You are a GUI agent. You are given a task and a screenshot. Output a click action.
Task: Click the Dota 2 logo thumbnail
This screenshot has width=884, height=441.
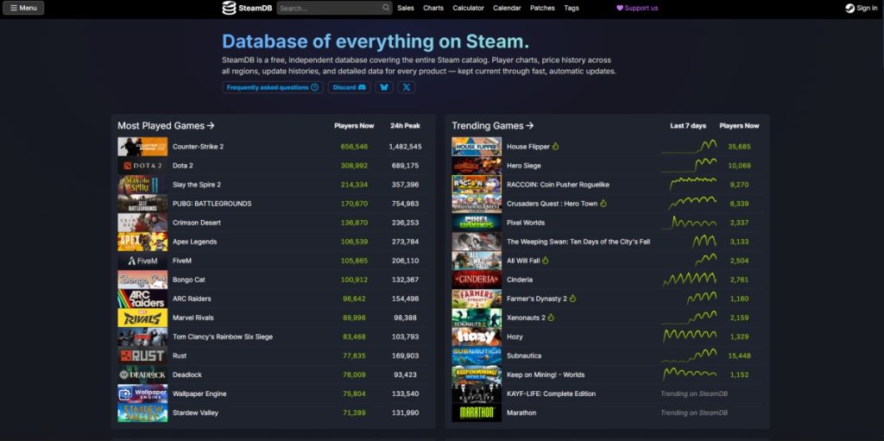point(142,166)
